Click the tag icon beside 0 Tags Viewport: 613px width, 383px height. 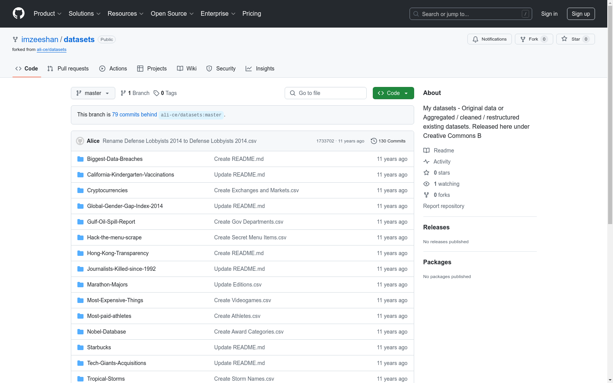156,93
